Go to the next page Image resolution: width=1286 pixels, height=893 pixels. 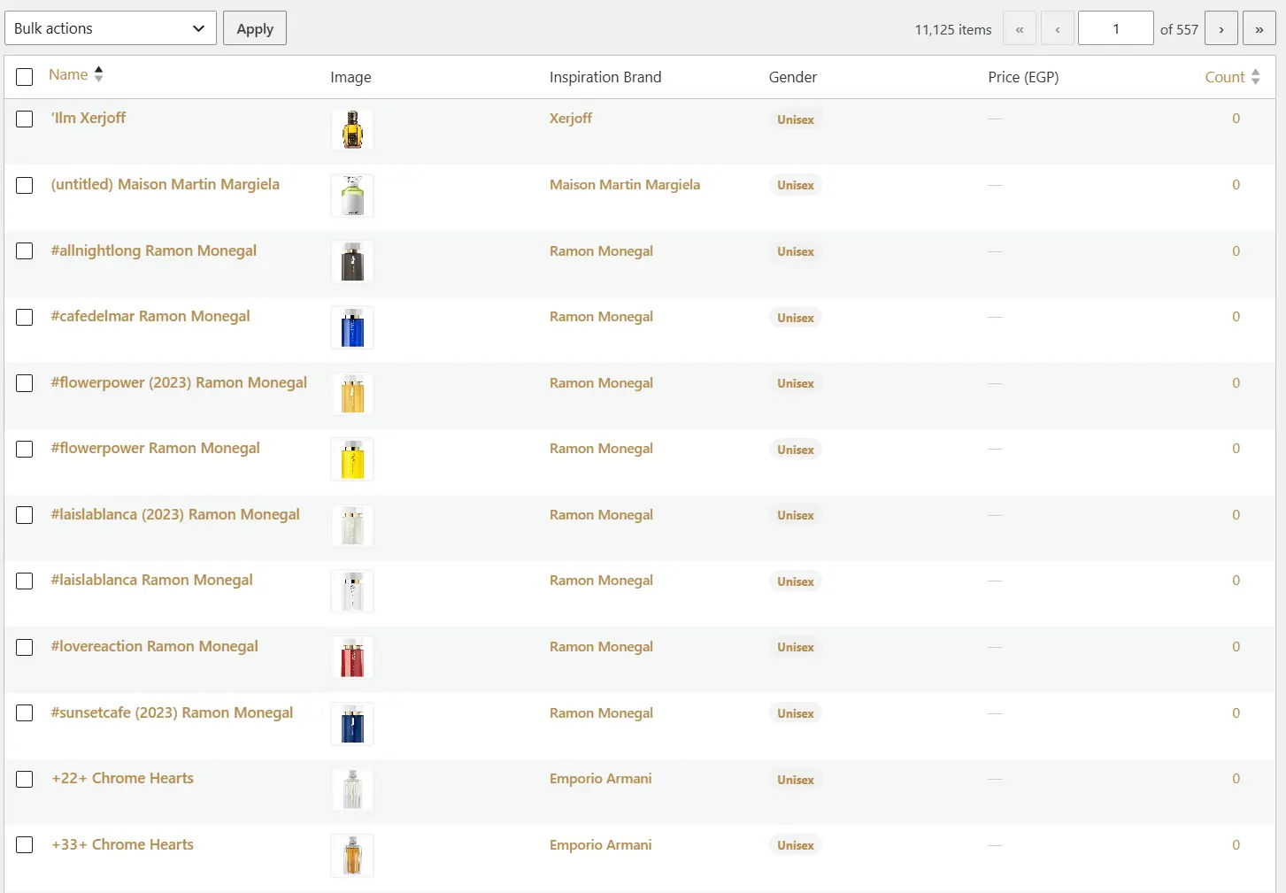click(x=1221, y=28)
